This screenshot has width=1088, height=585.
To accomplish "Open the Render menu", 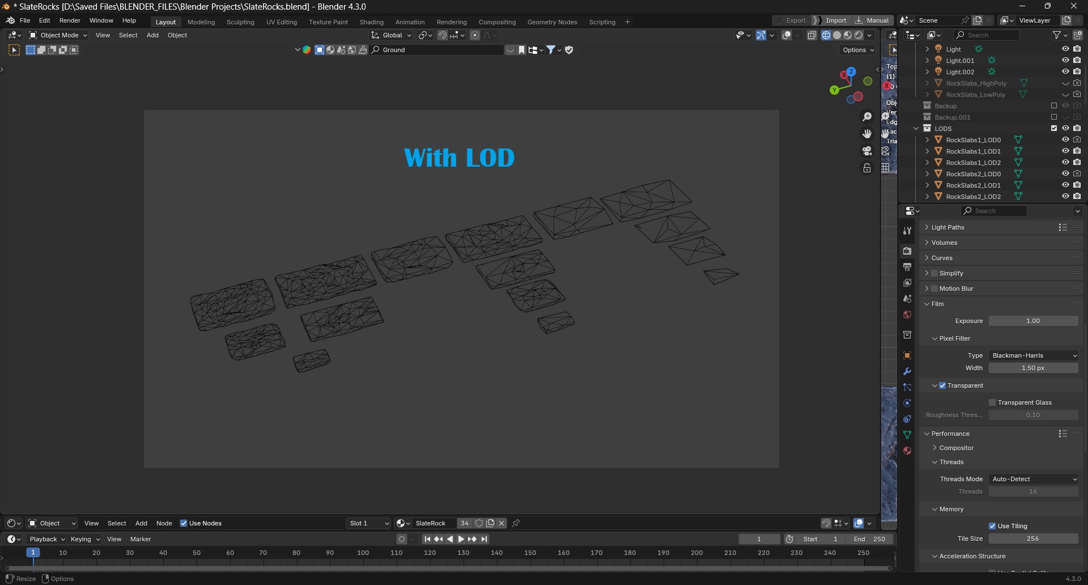I will tap(70, 20).
